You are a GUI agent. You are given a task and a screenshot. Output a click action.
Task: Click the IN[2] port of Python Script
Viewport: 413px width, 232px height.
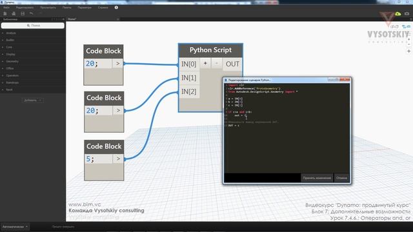(189, 92)
